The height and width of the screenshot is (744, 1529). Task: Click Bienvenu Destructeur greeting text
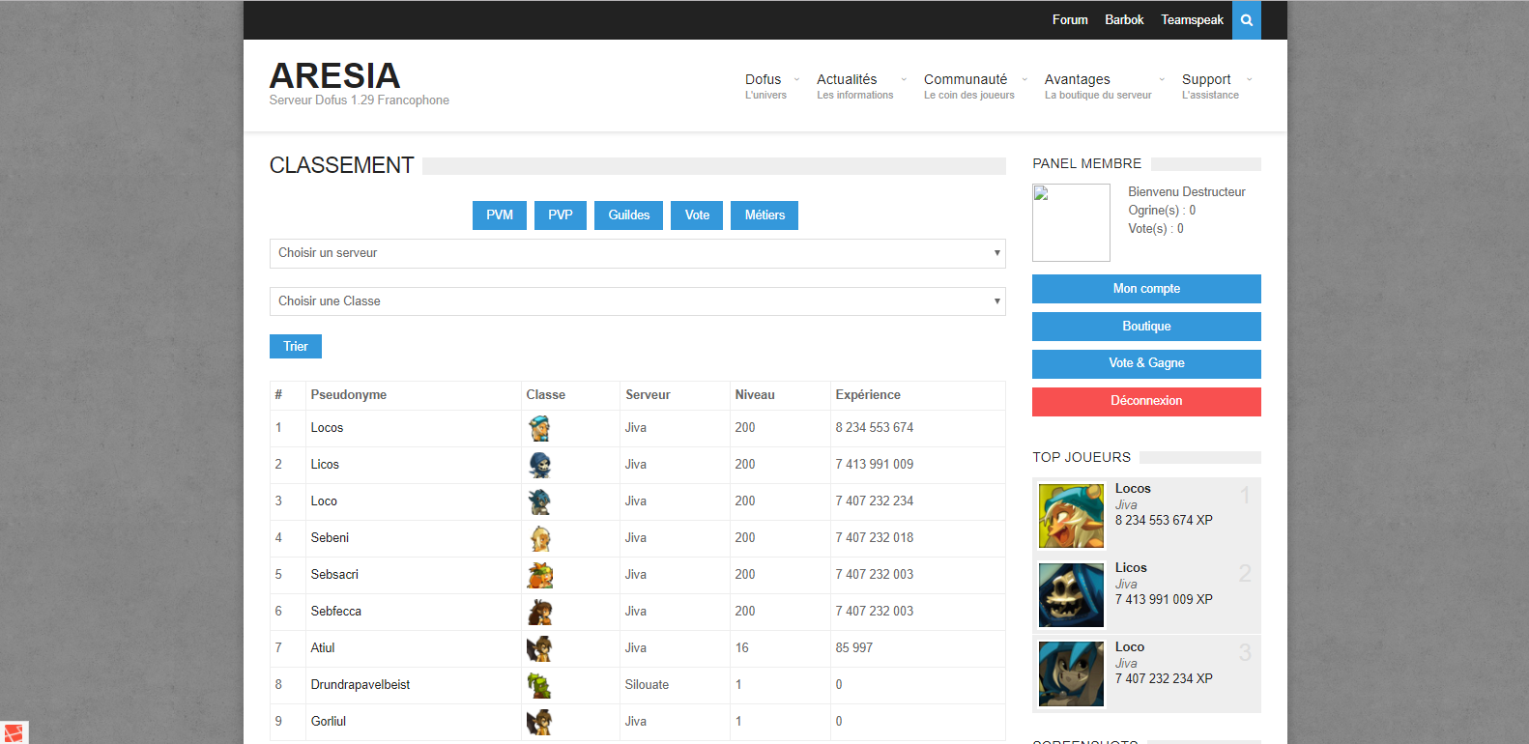[1187, 192]
